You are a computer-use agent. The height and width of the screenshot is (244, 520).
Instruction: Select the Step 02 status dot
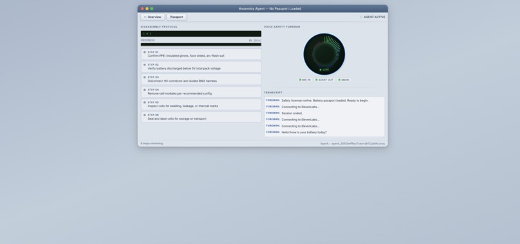[x=145, y=64]
